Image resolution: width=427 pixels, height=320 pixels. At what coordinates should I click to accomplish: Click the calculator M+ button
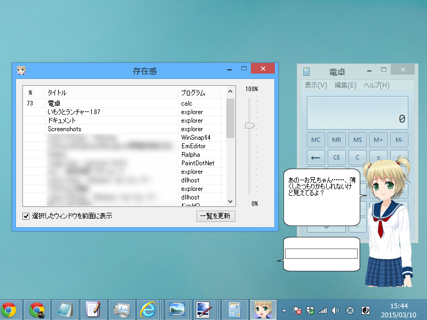click(x=378, y=140)
